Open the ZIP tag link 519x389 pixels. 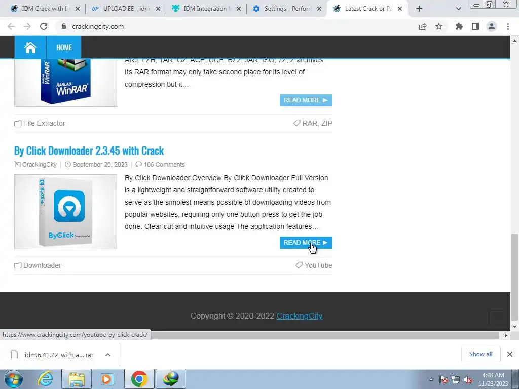tap(327, 123)
